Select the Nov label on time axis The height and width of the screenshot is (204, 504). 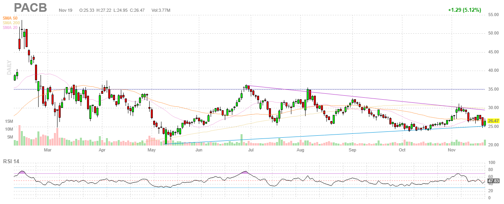tap(452, 150)
